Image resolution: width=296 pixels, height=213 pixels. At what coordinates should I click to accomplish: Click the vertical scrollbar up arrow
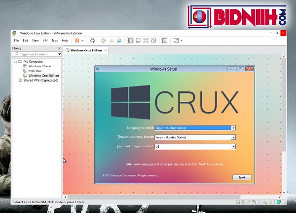284,56
